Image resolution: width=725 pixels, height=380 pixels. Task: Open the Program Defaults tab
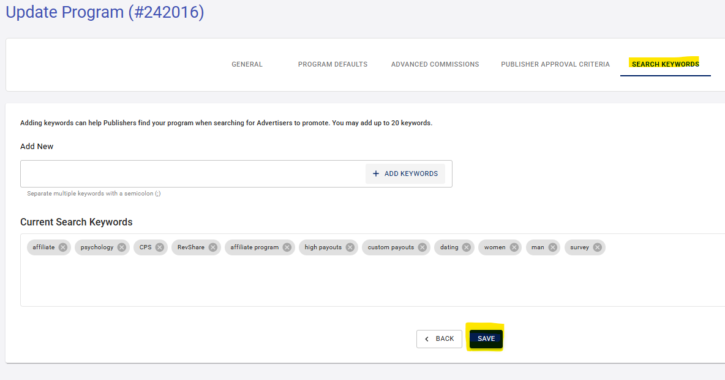[332, 64]
